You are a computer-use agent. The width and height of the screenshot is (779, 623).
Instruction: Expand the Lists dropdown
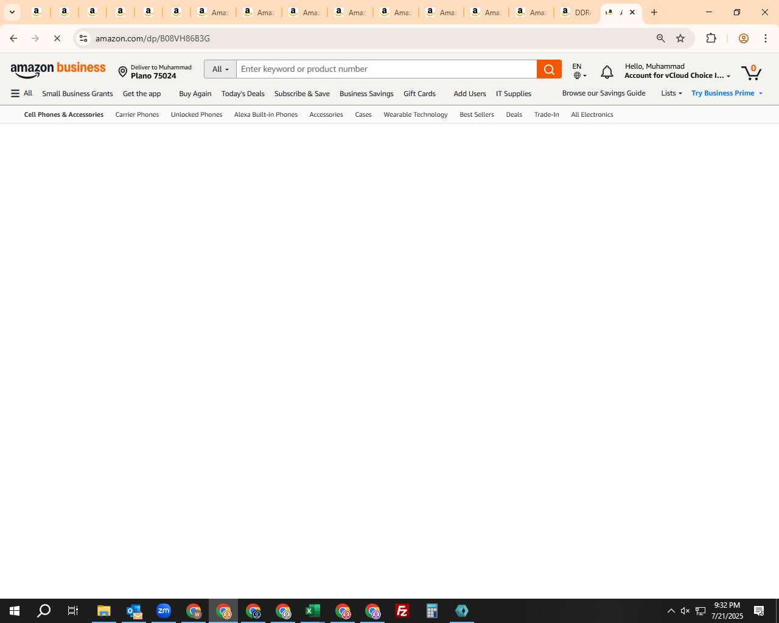pyautogui.click(x=671, y=93)
